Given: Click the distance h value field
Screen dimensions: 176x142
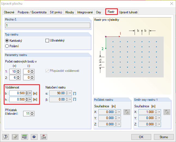Looking at the screenshot, I should [x=17, y=99].
